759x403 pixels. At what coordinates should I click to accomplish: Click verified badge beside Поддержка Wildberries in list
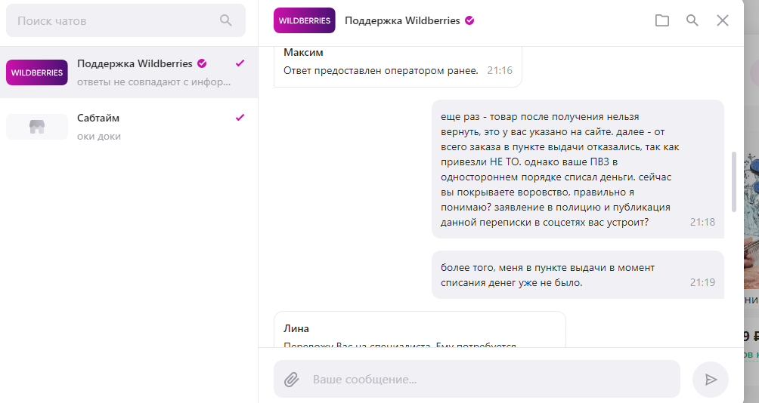pos(202,63)
